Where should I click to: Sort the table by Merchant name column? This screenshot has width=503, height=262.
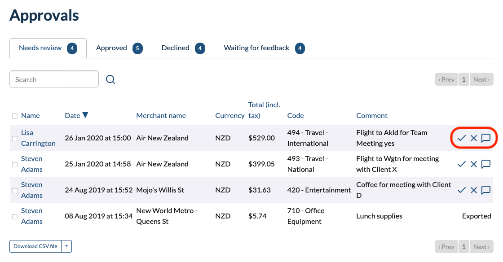tap(161, 116)
